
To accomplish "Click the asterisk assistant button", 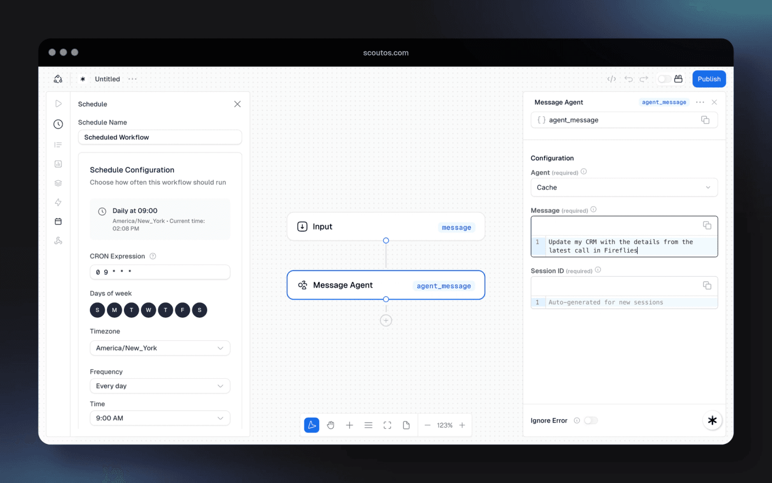I will coord(712,420).
